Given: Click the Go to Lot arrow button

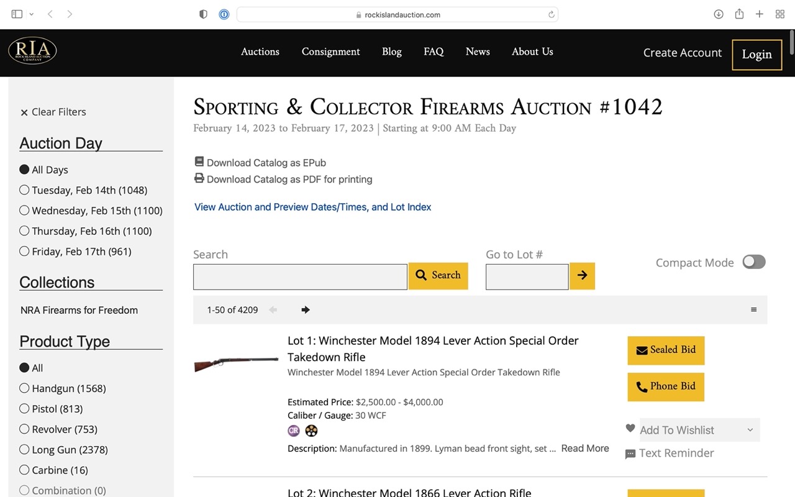Looking at the screenshot, I should [x=582, y=276].
